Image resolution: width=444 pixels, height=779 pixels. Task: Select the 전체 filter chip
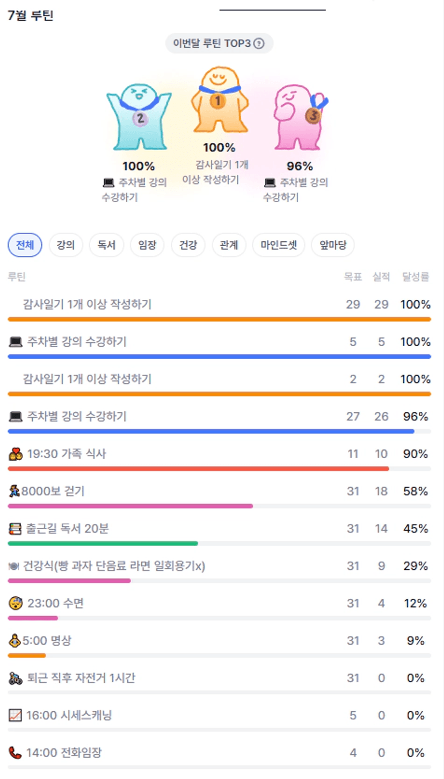[x=25, y=246]
